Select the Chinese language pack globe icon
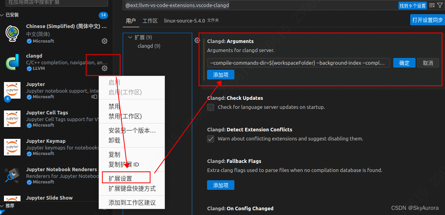Screen dimensions: 445x215 12,34
